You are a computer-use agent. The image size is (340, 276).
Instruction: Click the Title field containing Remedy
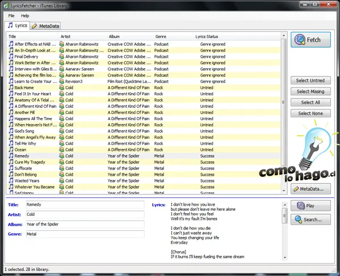(x=85, y=205)
